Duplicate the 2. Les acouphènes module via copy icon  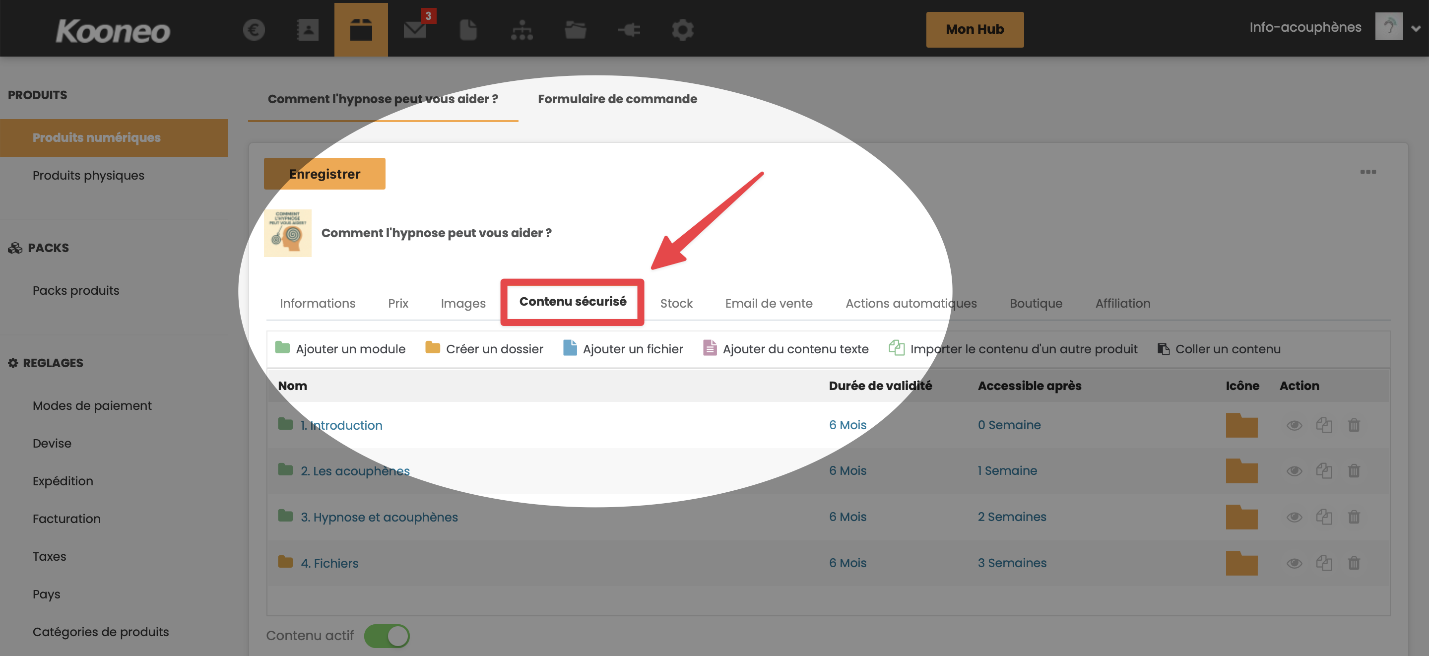[1324, 470]
